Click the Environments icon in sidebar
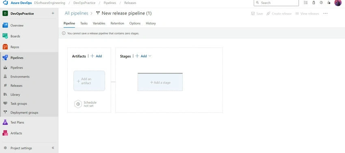 5,77
